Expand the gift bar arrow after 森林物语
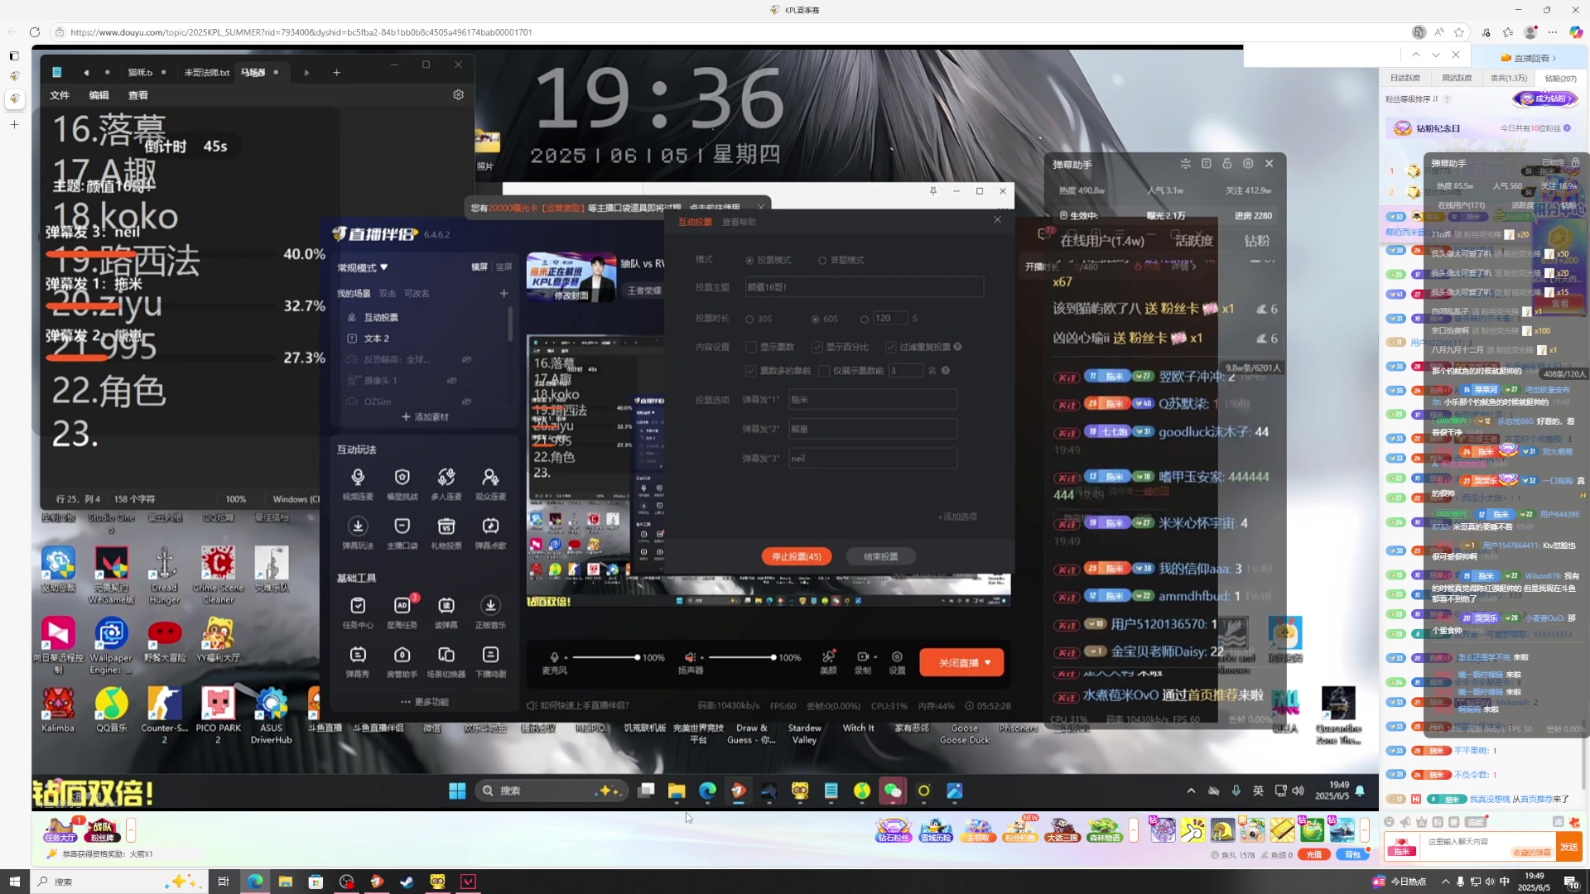The height and width of the screenshot is (894, 1590). click(1133, 829)
